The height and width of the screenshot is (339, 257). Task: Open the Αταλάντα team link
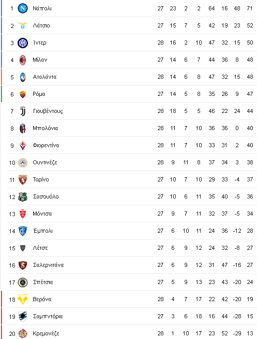click(44, 77)
